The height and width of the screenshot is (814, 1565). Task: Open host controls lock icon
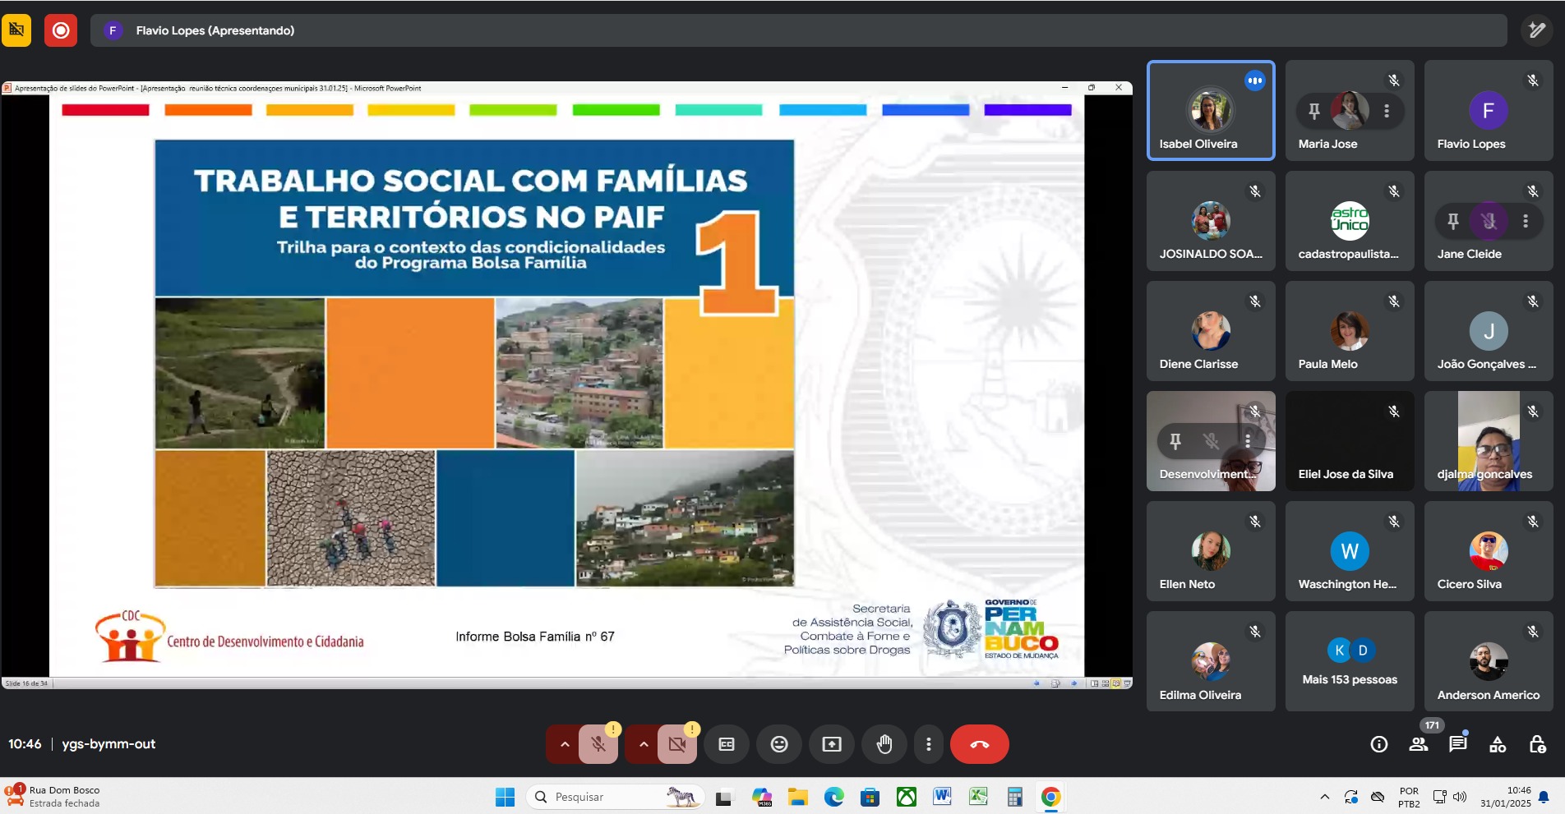pyautogui.click(x=1536, y=744)
